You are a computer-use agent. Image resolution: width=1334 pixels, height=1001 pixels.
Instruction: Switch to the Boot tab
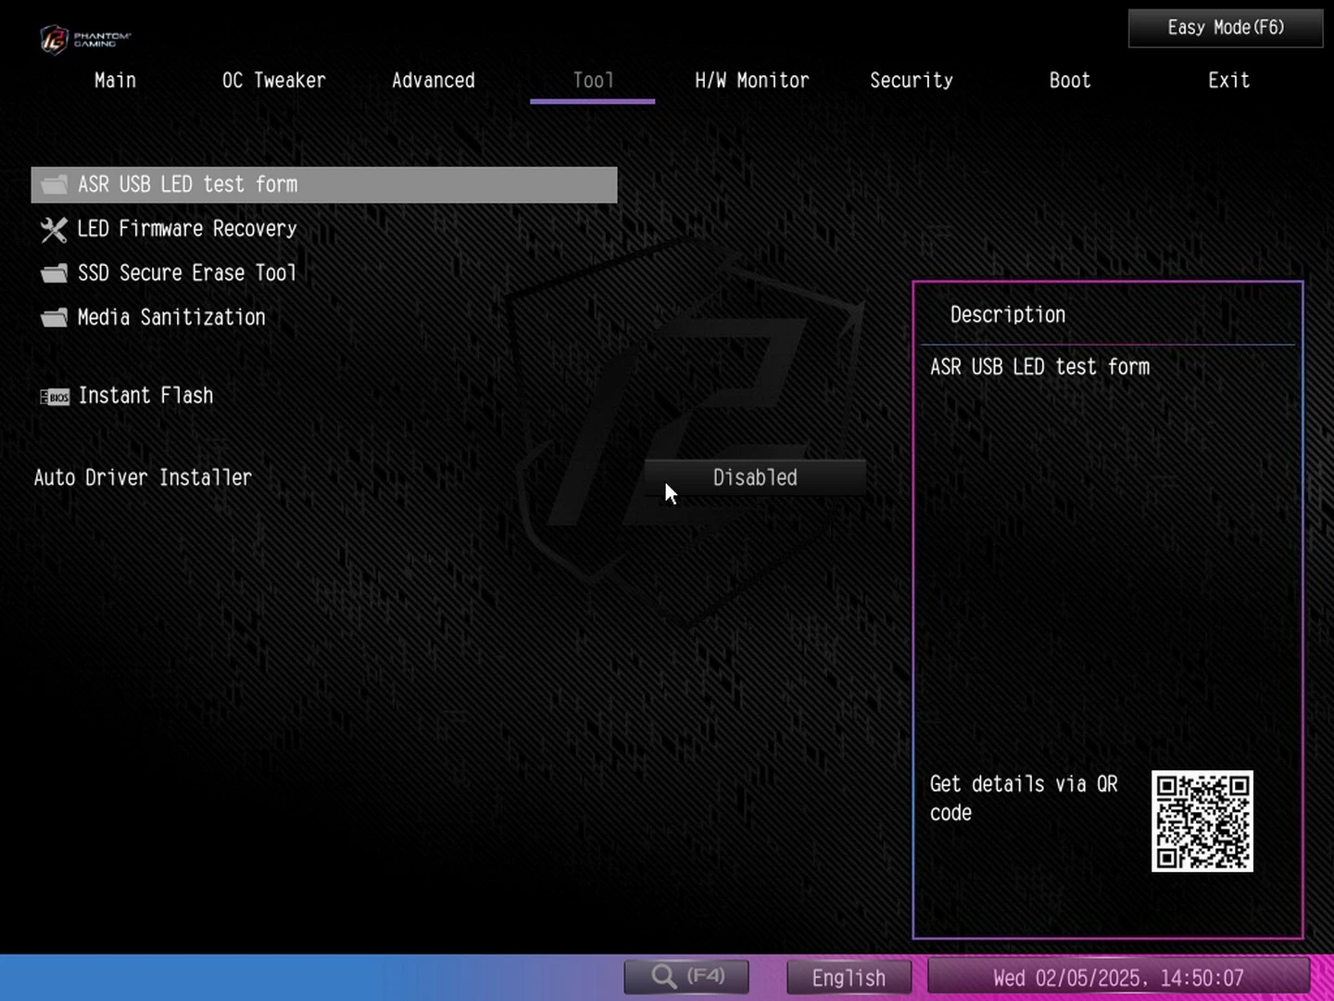click(1069, 81)
